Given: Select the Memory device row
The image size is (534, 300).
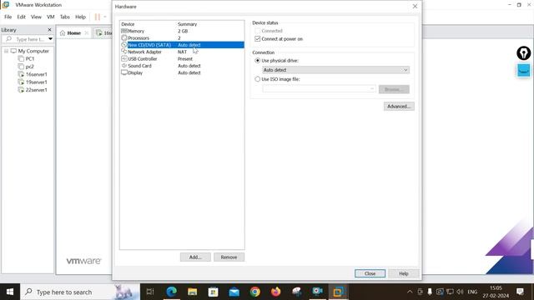Looking at the screenshot, I should pyautogui.click(x=182, y=31).
